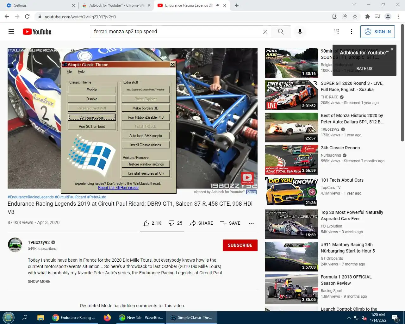Click the SUBSCRIBE button

(240, 245)
